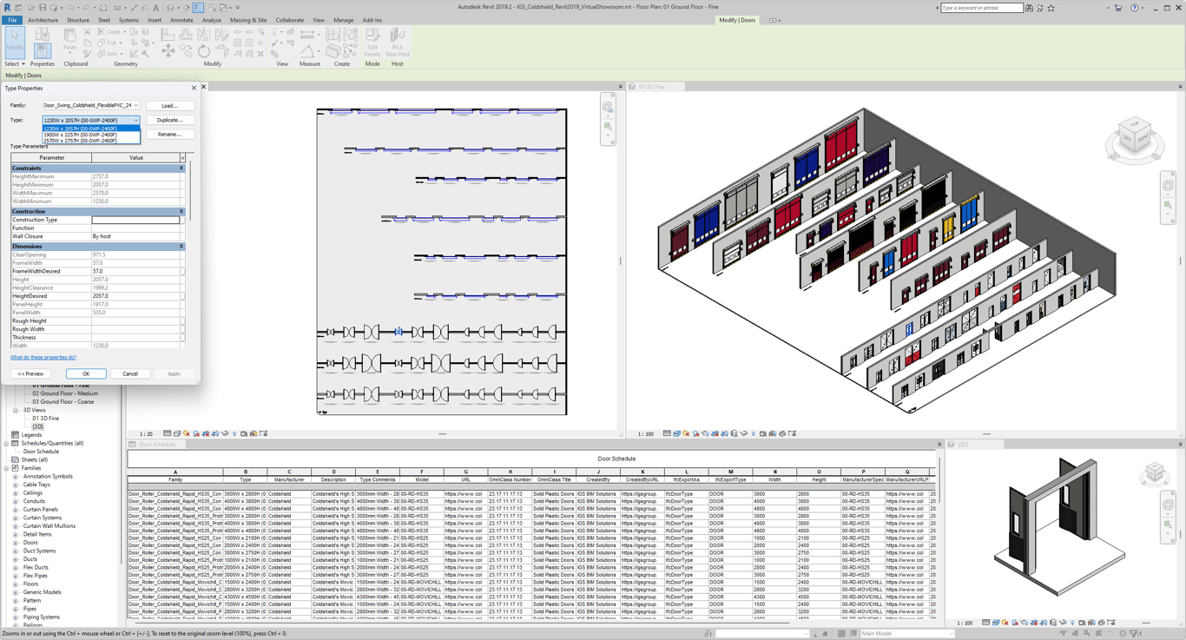Open the Massing & Site ribbon tab
Image resolution: width=1186 pixels, height=640 pixels.
point(247,20)
